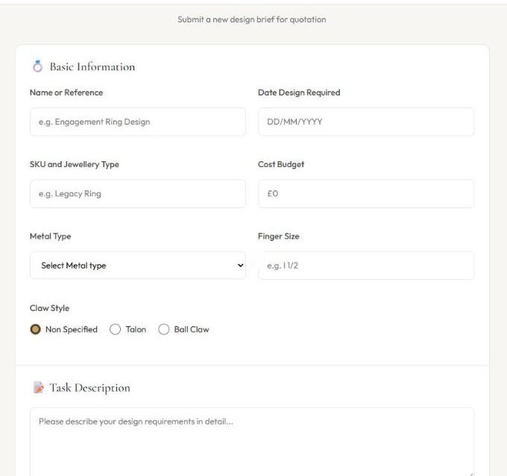Click the 'Submit a new design brief' subtitle
This screenshot has width=507, height=476.
[251, 19]
